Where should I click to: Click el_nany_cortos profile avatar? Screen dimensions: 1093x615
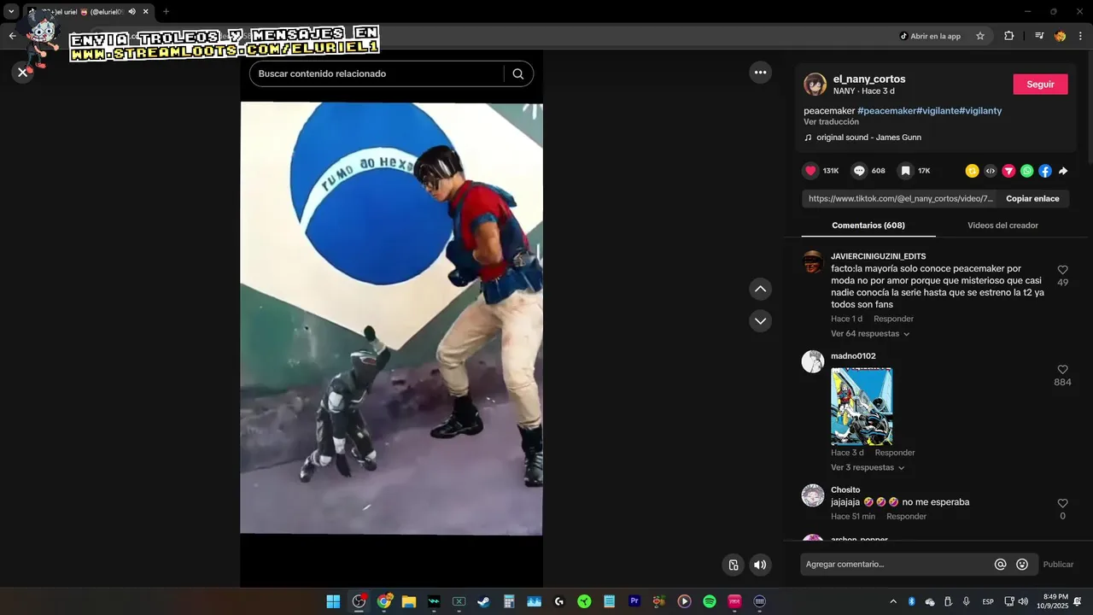tap(815, 85)
